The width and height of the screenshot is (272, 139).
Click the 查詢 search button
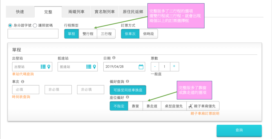click(x=239, y=131)
